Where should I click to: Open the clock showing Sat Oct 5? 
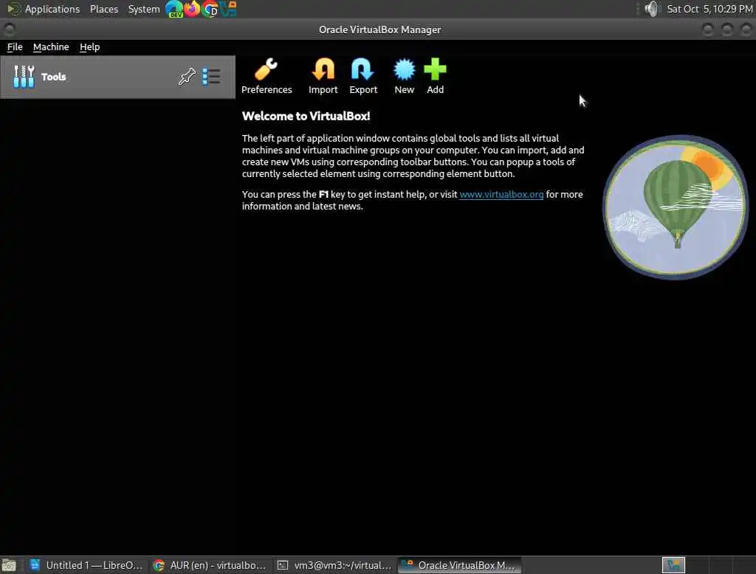709,9
